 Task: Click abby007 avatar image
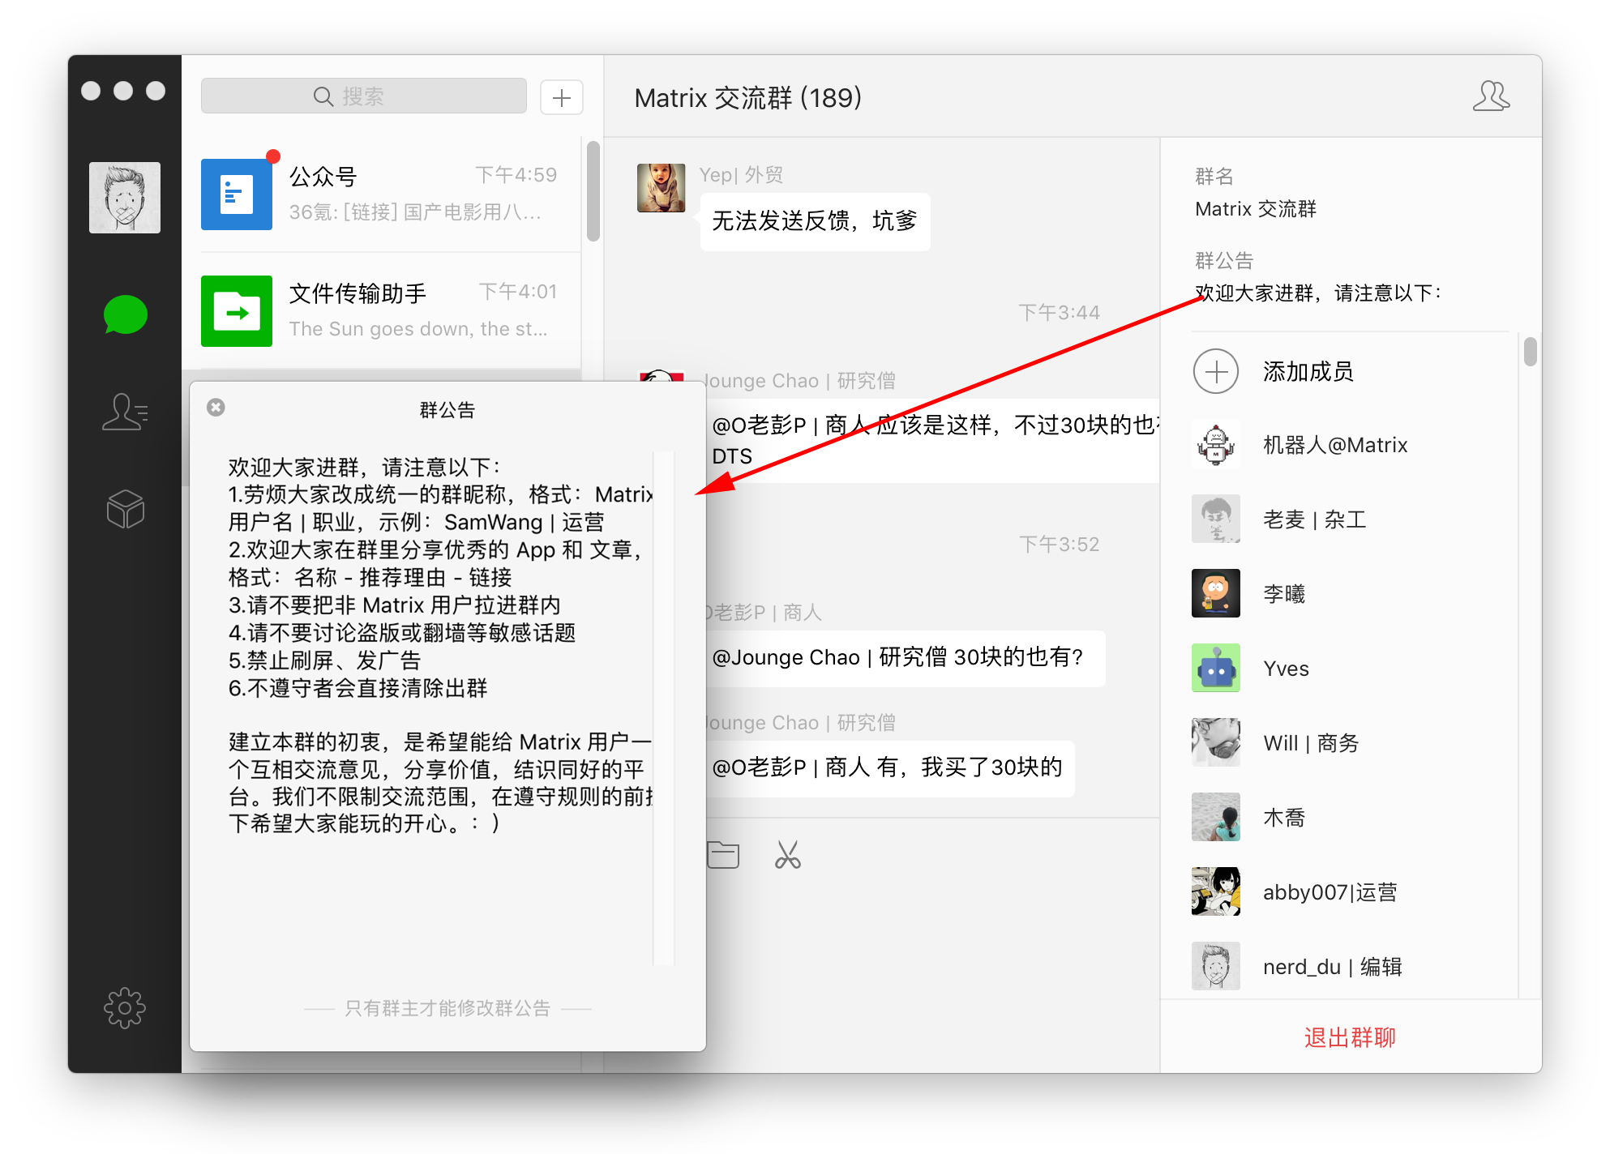[x=1216, y=892]
